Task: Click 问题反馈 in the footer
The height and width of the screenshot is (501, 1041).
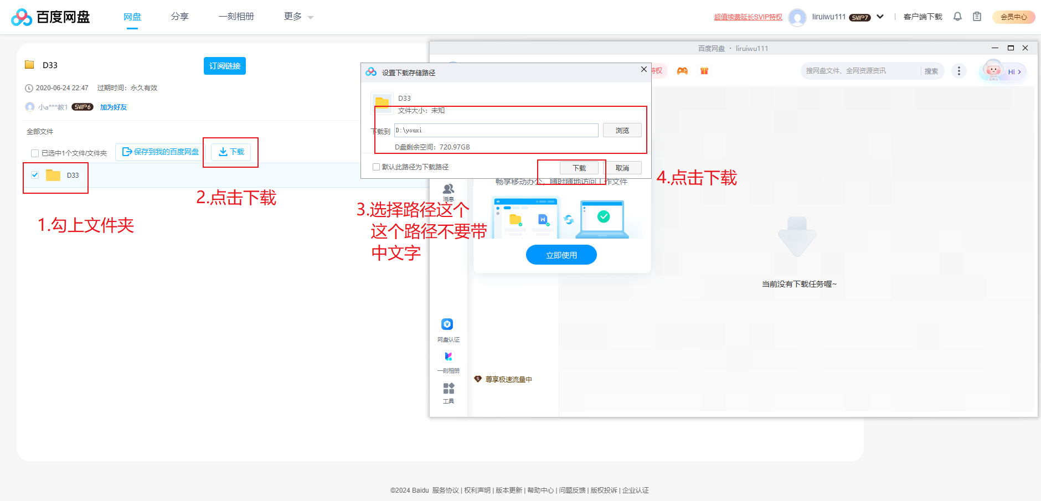Action: 572,490
